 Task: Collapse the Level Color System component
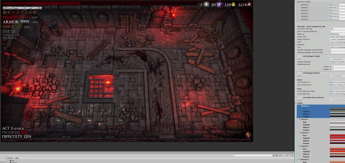click(296, 97)
